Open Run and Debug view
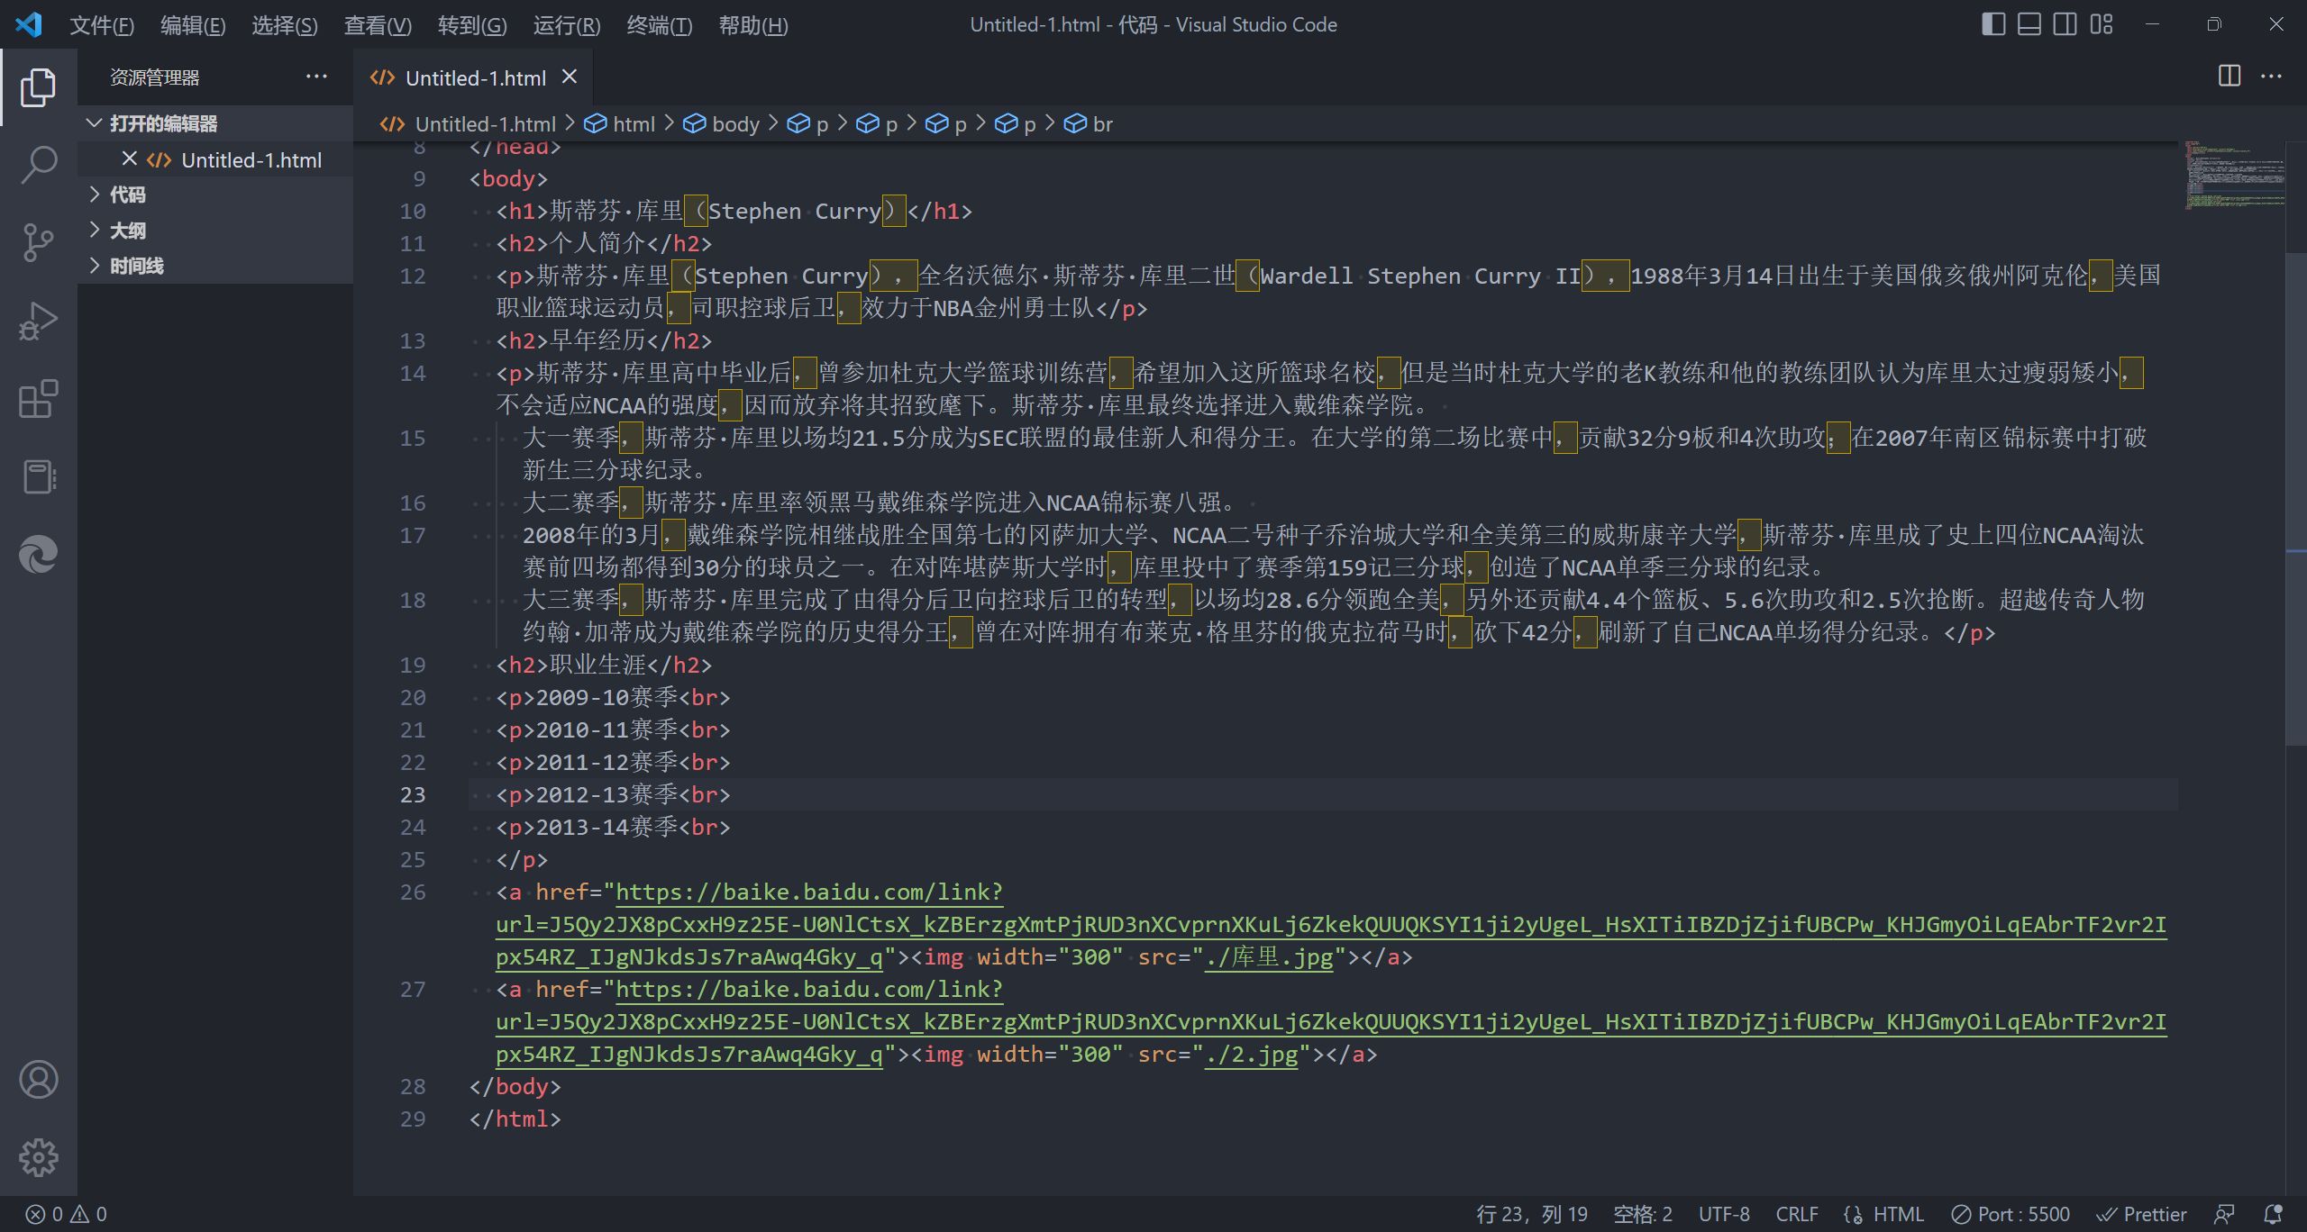 (x=38, y=321)
